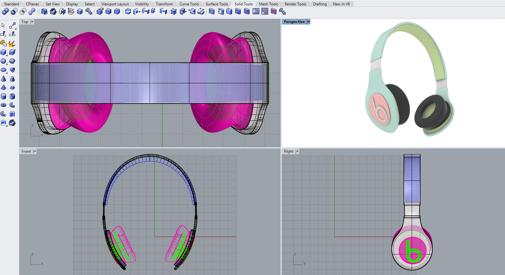
Task: Click the Solid Tools tab
Action: tap(243, 4)
